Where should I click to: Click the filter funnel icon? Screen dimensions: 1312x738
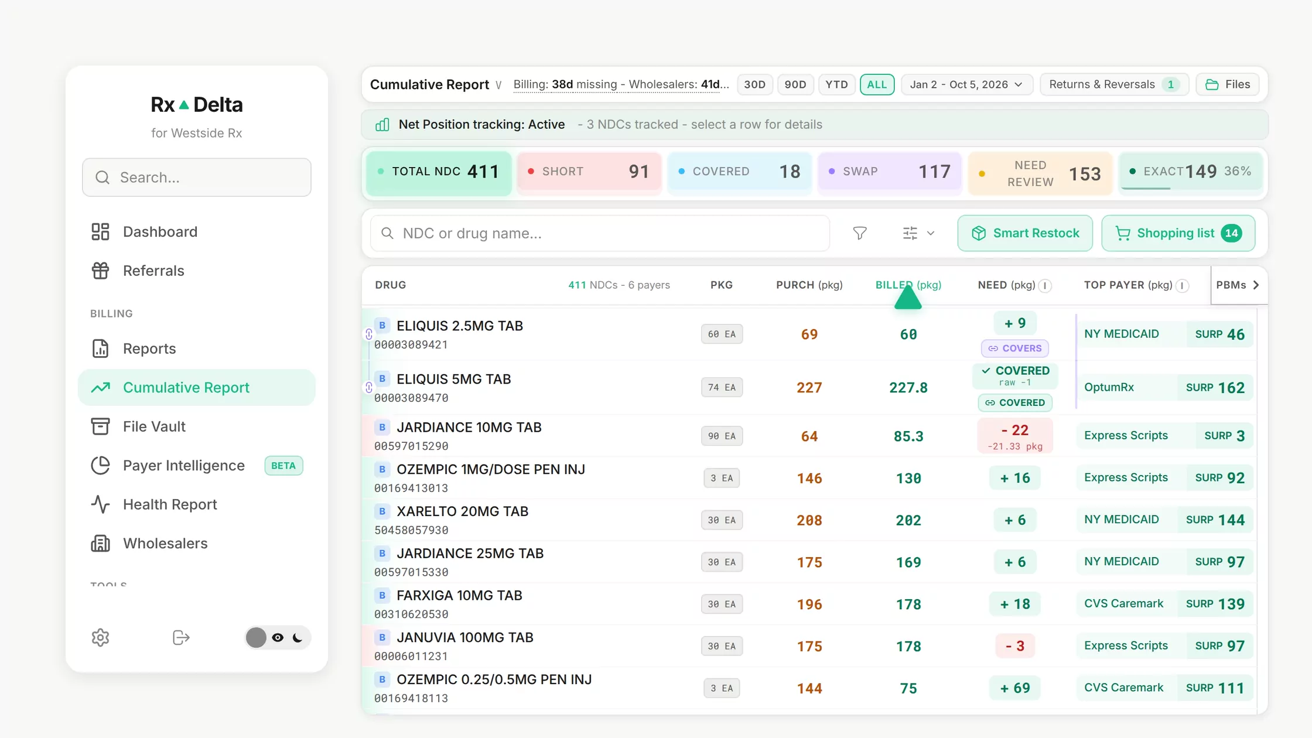click(x=859, y=233)
